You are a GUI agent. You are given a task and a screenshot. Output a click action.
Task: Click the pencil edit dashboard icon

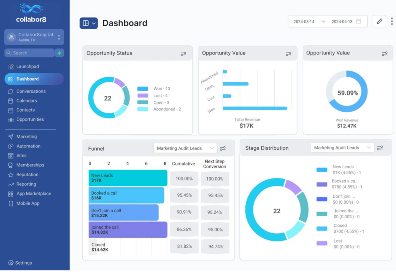point(379,22)
